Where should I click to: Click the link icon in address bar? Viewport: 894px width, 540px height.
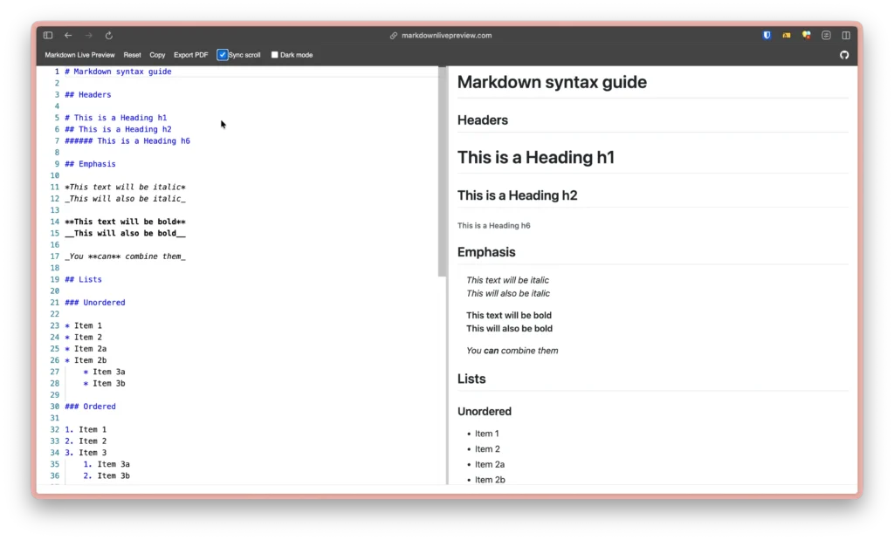click(x=394, y=35)
